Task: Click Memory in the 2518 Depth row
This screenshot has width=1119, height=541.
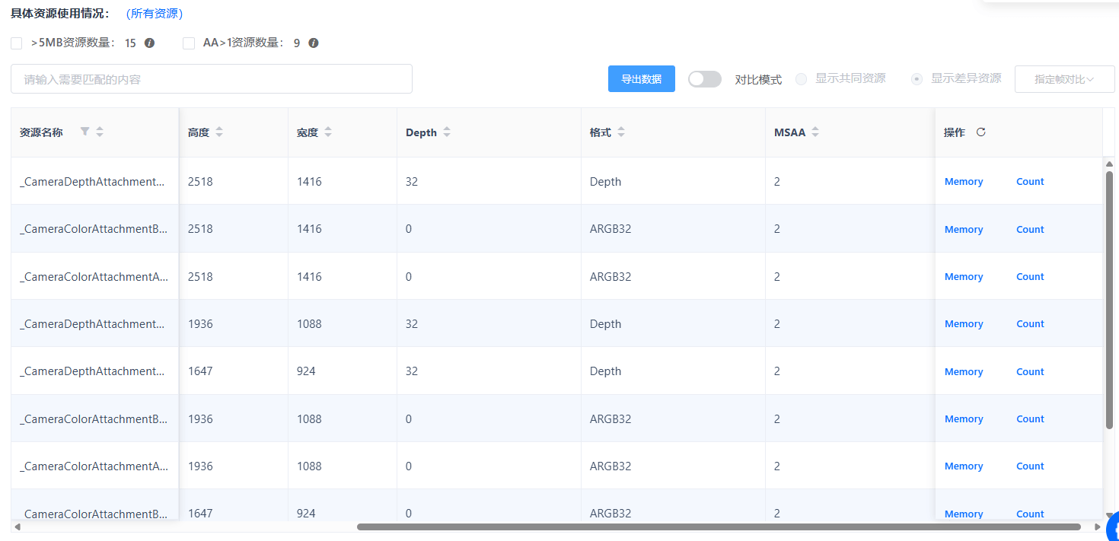Action: point(964,182)
